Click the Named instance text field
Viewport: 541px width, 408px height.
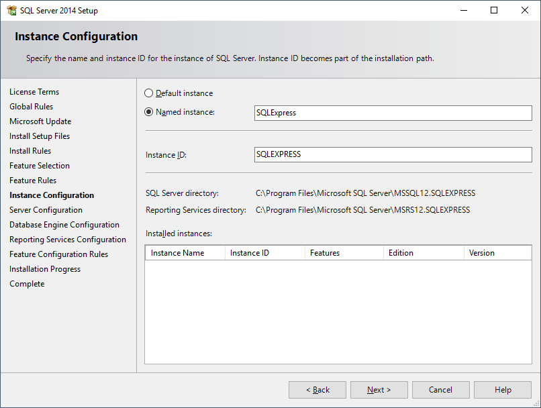pos(393,113)
